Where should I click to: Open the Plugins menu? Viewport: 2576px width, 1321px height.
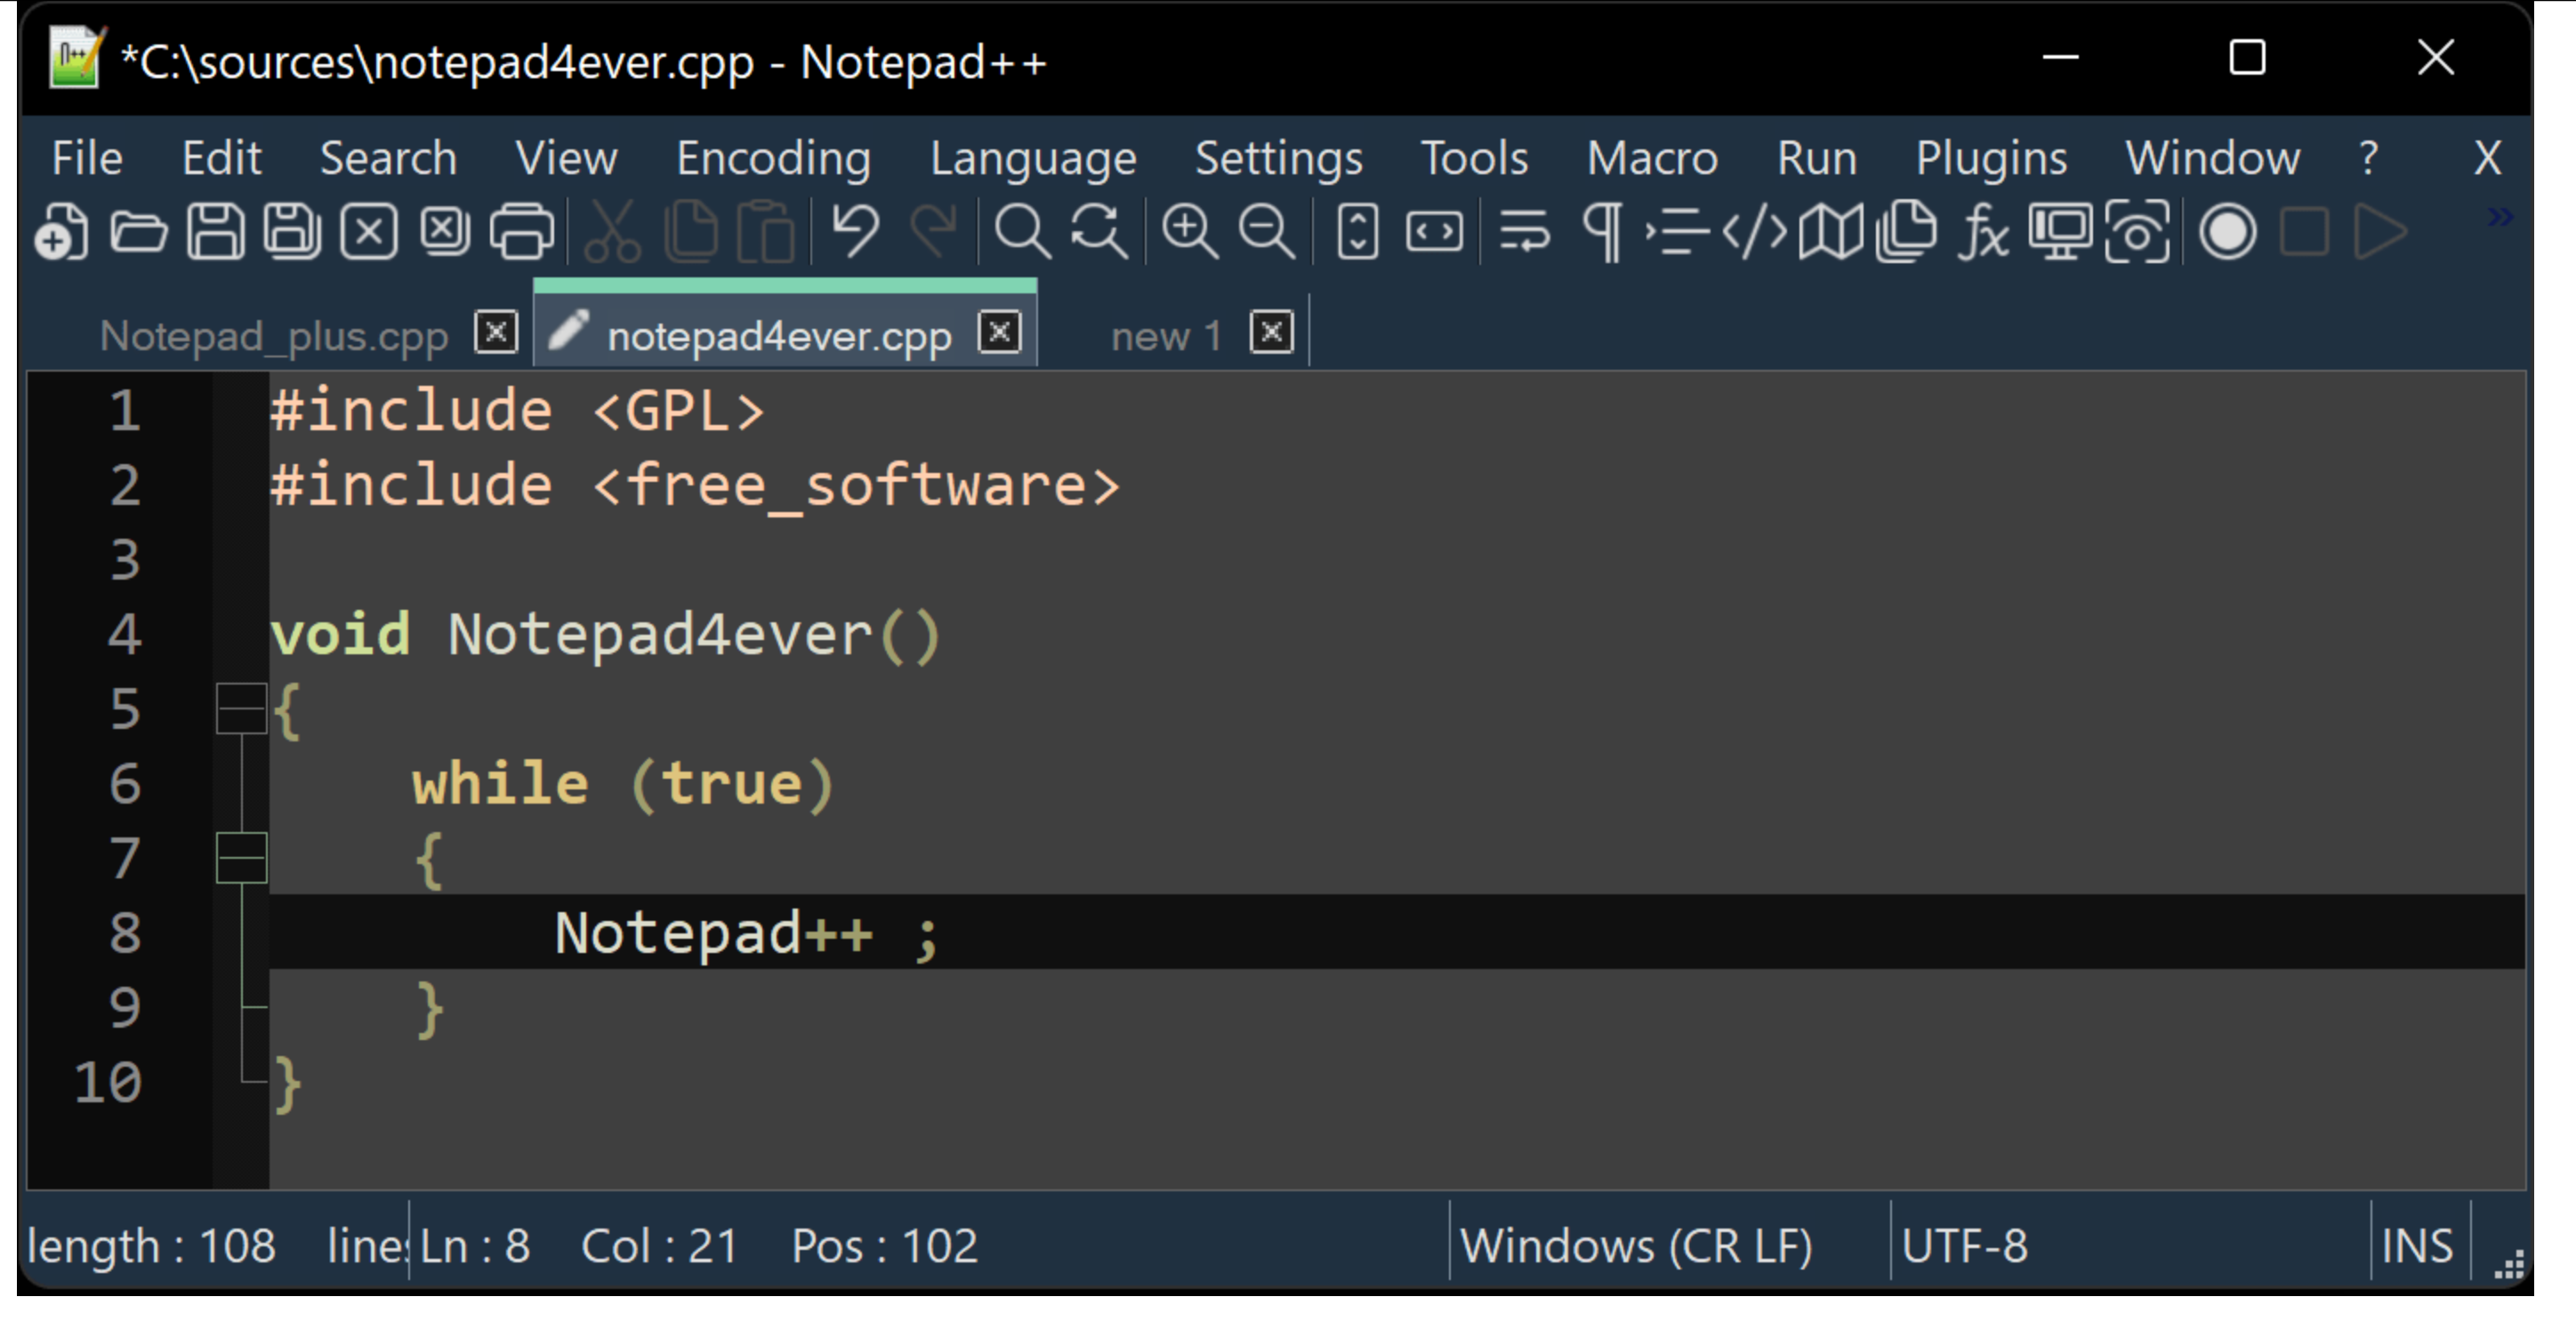pos(1989,155)
